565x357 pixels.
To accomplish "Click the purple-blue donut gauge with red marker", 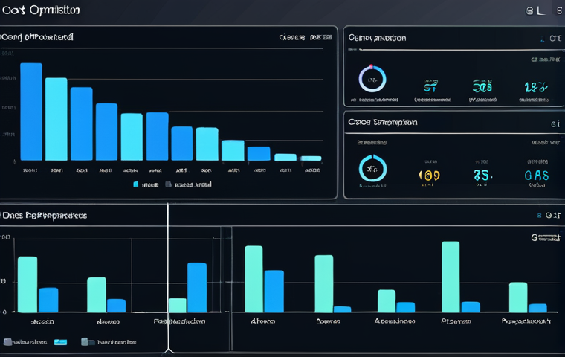I will [x=372, y=79].
